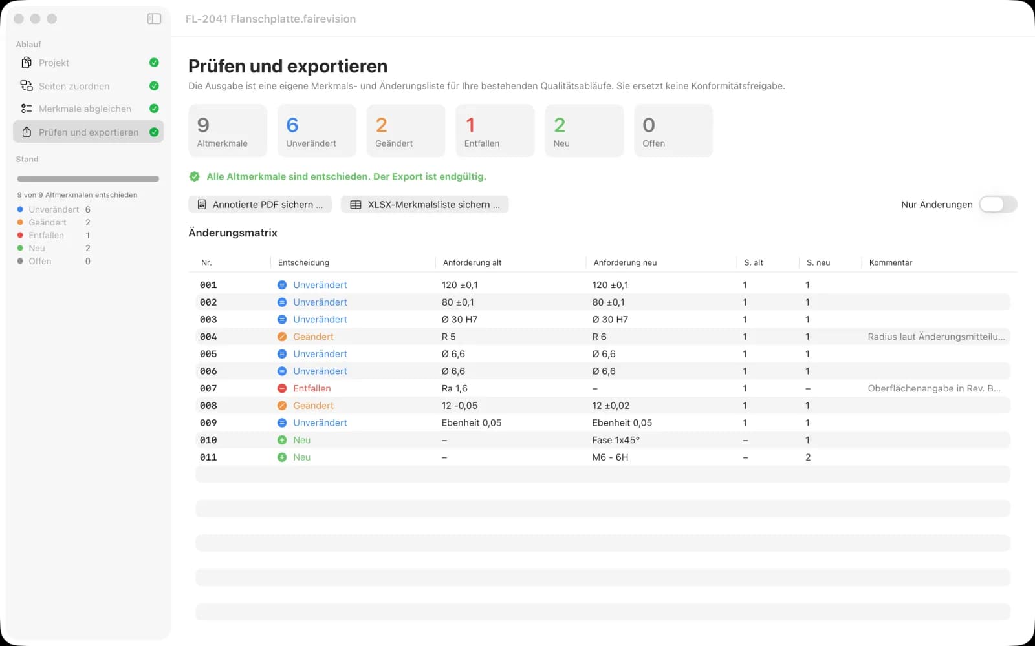Save the XLSX-Merkmalsliste
The width and height of the screenshot is (1035, 646).
pyautogui.click(x=424, y=204)
